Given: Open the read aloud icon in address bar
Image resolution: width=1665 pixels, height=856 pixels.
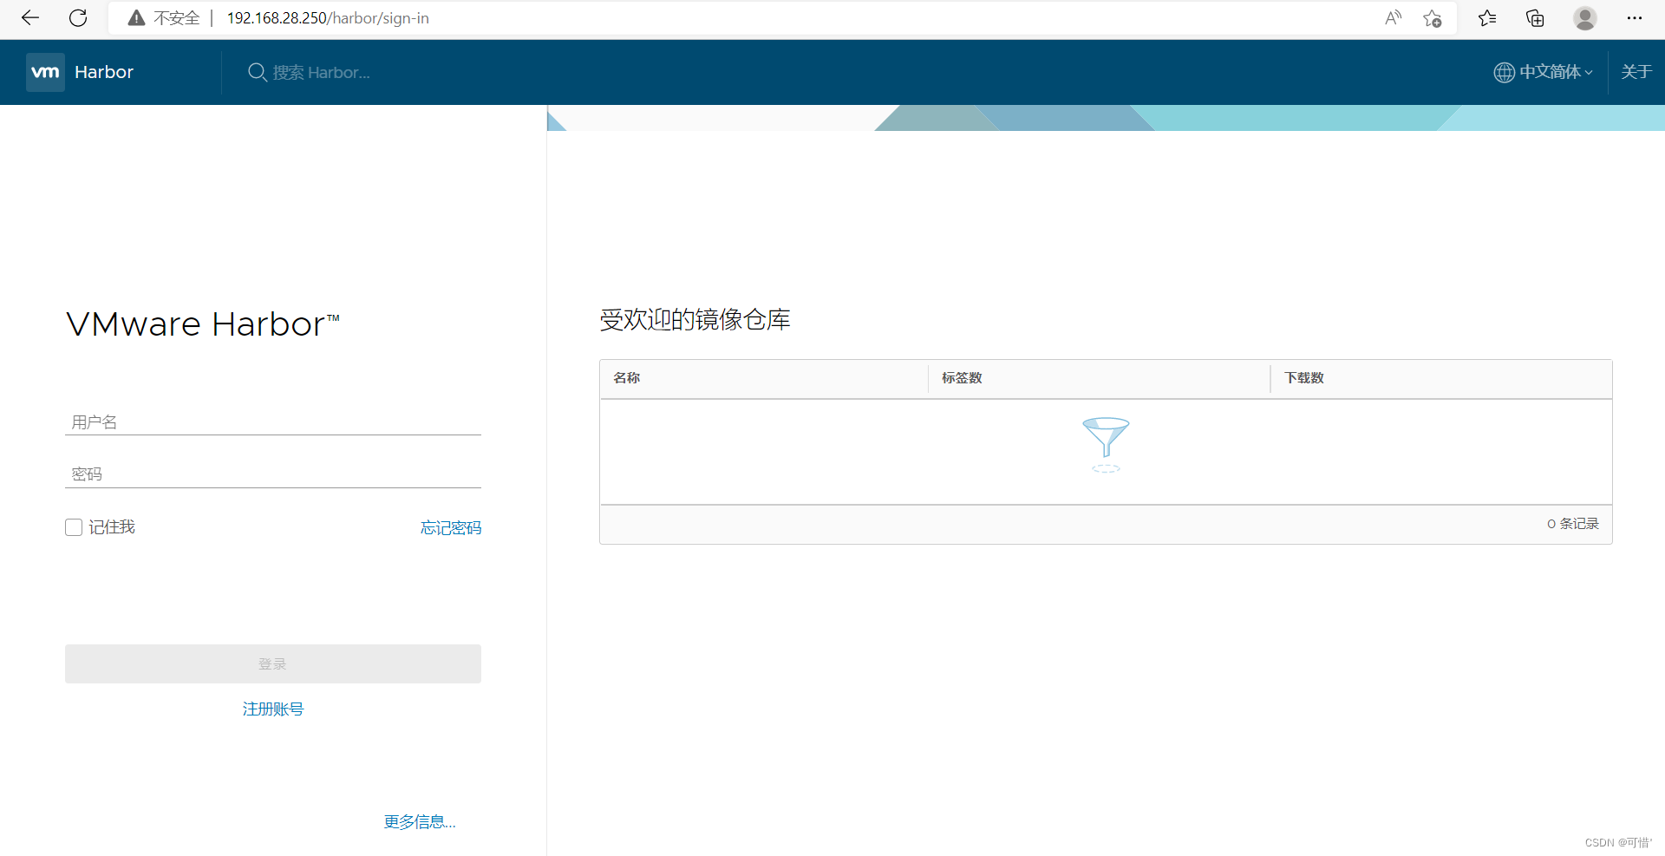Looking at the screenshot, I should point(1393,18).
